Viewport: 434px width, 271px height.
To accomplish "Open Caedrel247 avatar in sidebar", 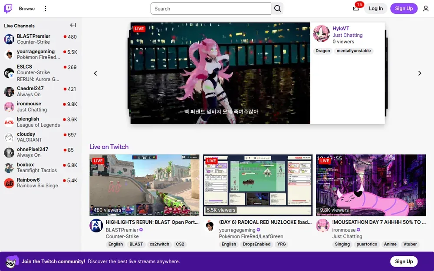I will coord(9,91).
